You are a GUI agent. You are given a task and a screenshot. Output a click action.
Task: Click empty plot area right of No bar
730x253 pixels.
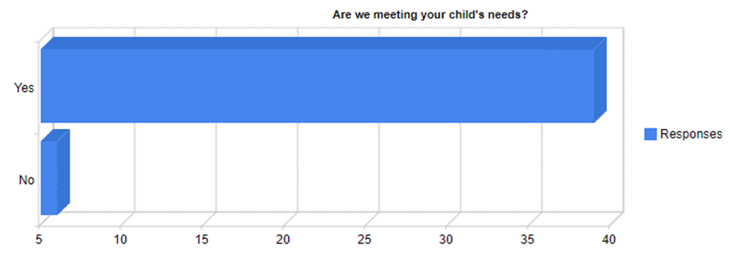pyautogui.click(x=326, y=177)
